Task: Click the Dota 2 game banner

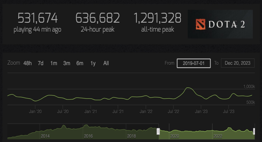Action: [220, 24]
